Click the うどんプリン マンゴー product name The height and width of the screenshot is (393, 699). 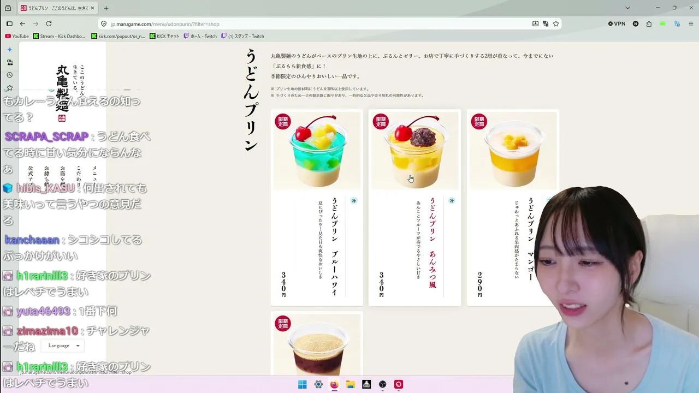[530, 239]
